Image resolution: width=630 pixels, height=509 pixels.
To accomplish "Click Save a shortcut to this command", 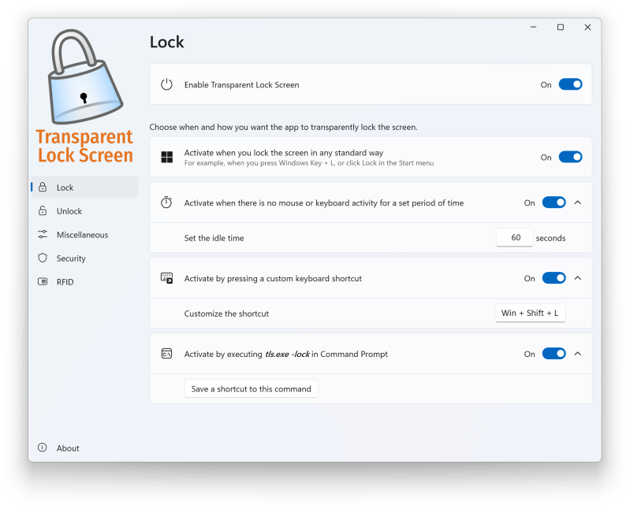I will click(x=251, y=388).
